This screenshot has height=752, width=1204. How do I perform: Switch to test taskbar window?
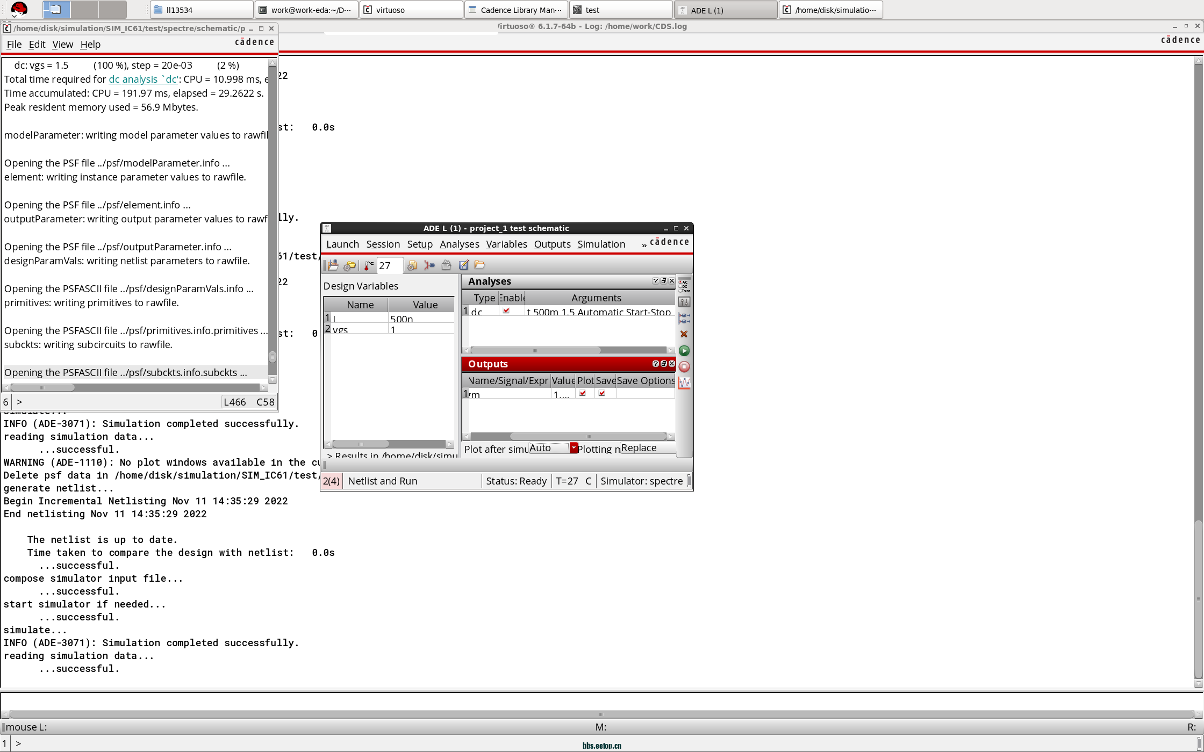click(x=621, y=10)
